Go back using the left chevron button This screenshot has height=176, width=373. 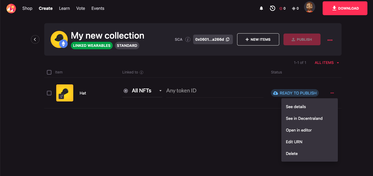[35, 39]
